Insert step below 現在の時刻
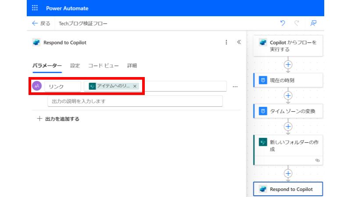The image size is (351, 197). click(x=288, y=95)
